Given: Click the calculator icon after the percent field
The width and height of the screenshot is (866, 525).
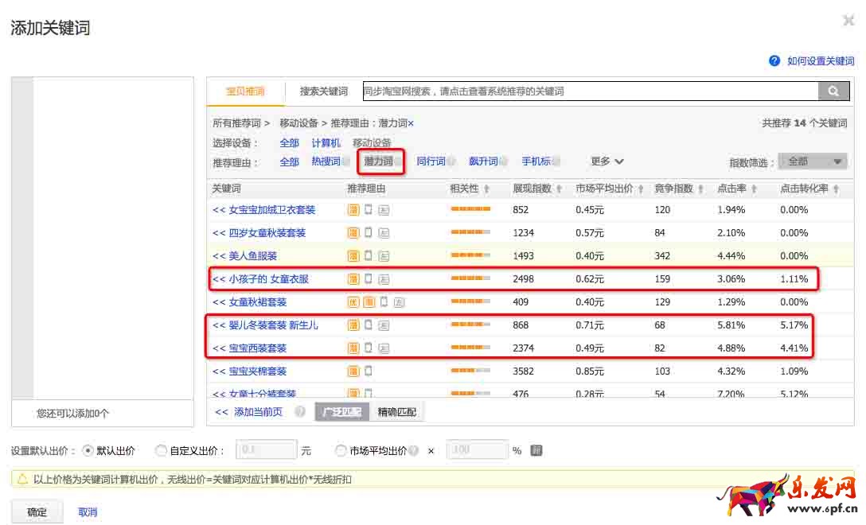Looking at the screenshot, I should point(536,450).
